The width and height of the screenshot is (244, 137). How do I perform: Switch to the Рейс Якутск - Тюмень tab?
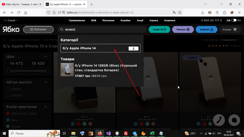tap(22, 4)
